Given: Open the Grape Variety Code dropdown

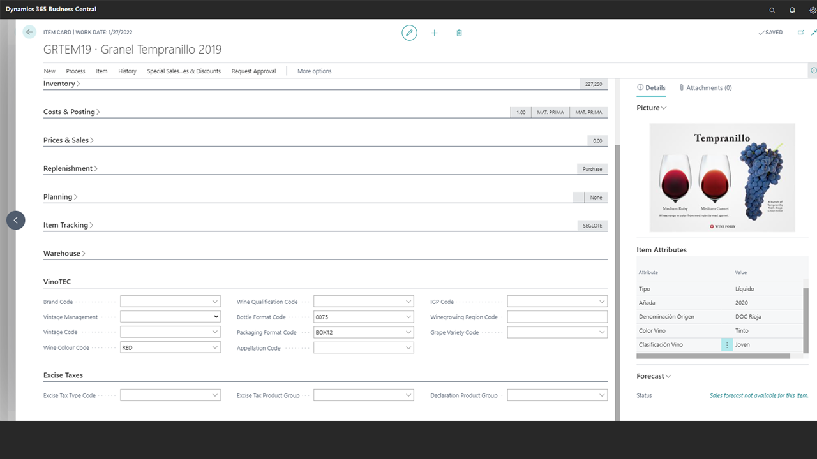Looking at the screenshot, I should pyautogui.click(x=601, y=332).
